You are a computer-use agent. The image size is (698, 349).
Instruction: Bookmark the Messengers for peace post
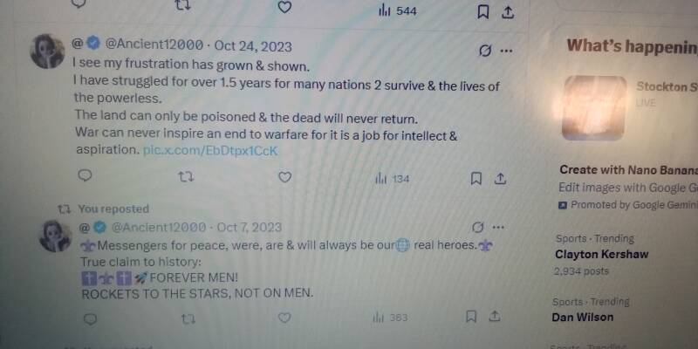470,317
